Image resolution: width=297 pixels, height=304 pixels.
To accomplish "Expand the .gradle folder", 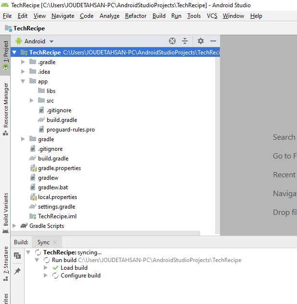I will tap(23, 62).
